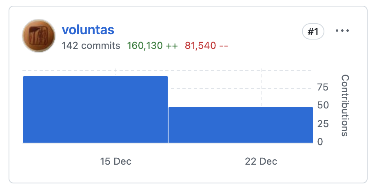Click the 15 Dec x-axis label
The image size is (377, 194).
point(115,161)
